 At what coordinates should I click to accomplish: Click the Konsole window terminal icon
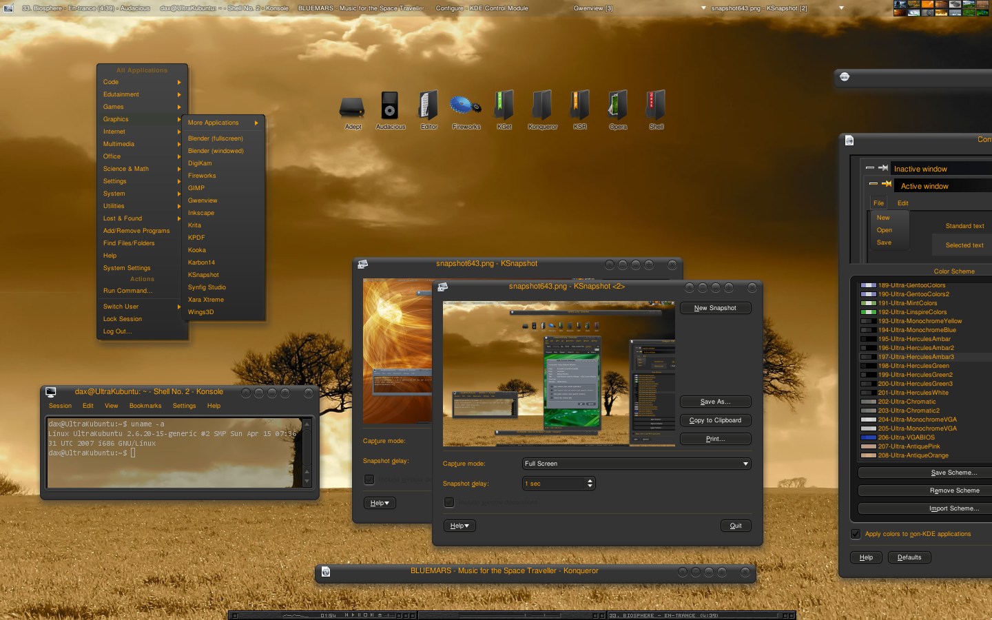tap(50, 392)
